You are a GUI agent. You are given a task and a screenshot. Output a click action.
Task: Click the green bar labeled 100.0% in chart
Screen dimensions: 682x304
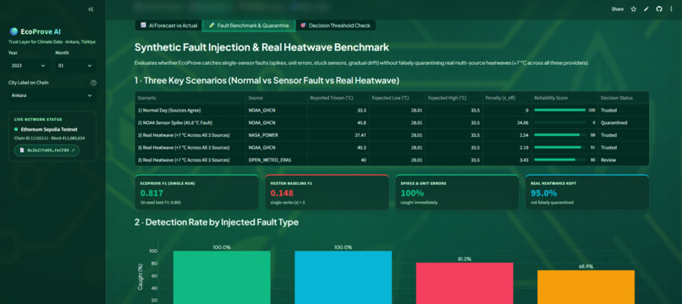pyautogui.click(x=222, y=278)
